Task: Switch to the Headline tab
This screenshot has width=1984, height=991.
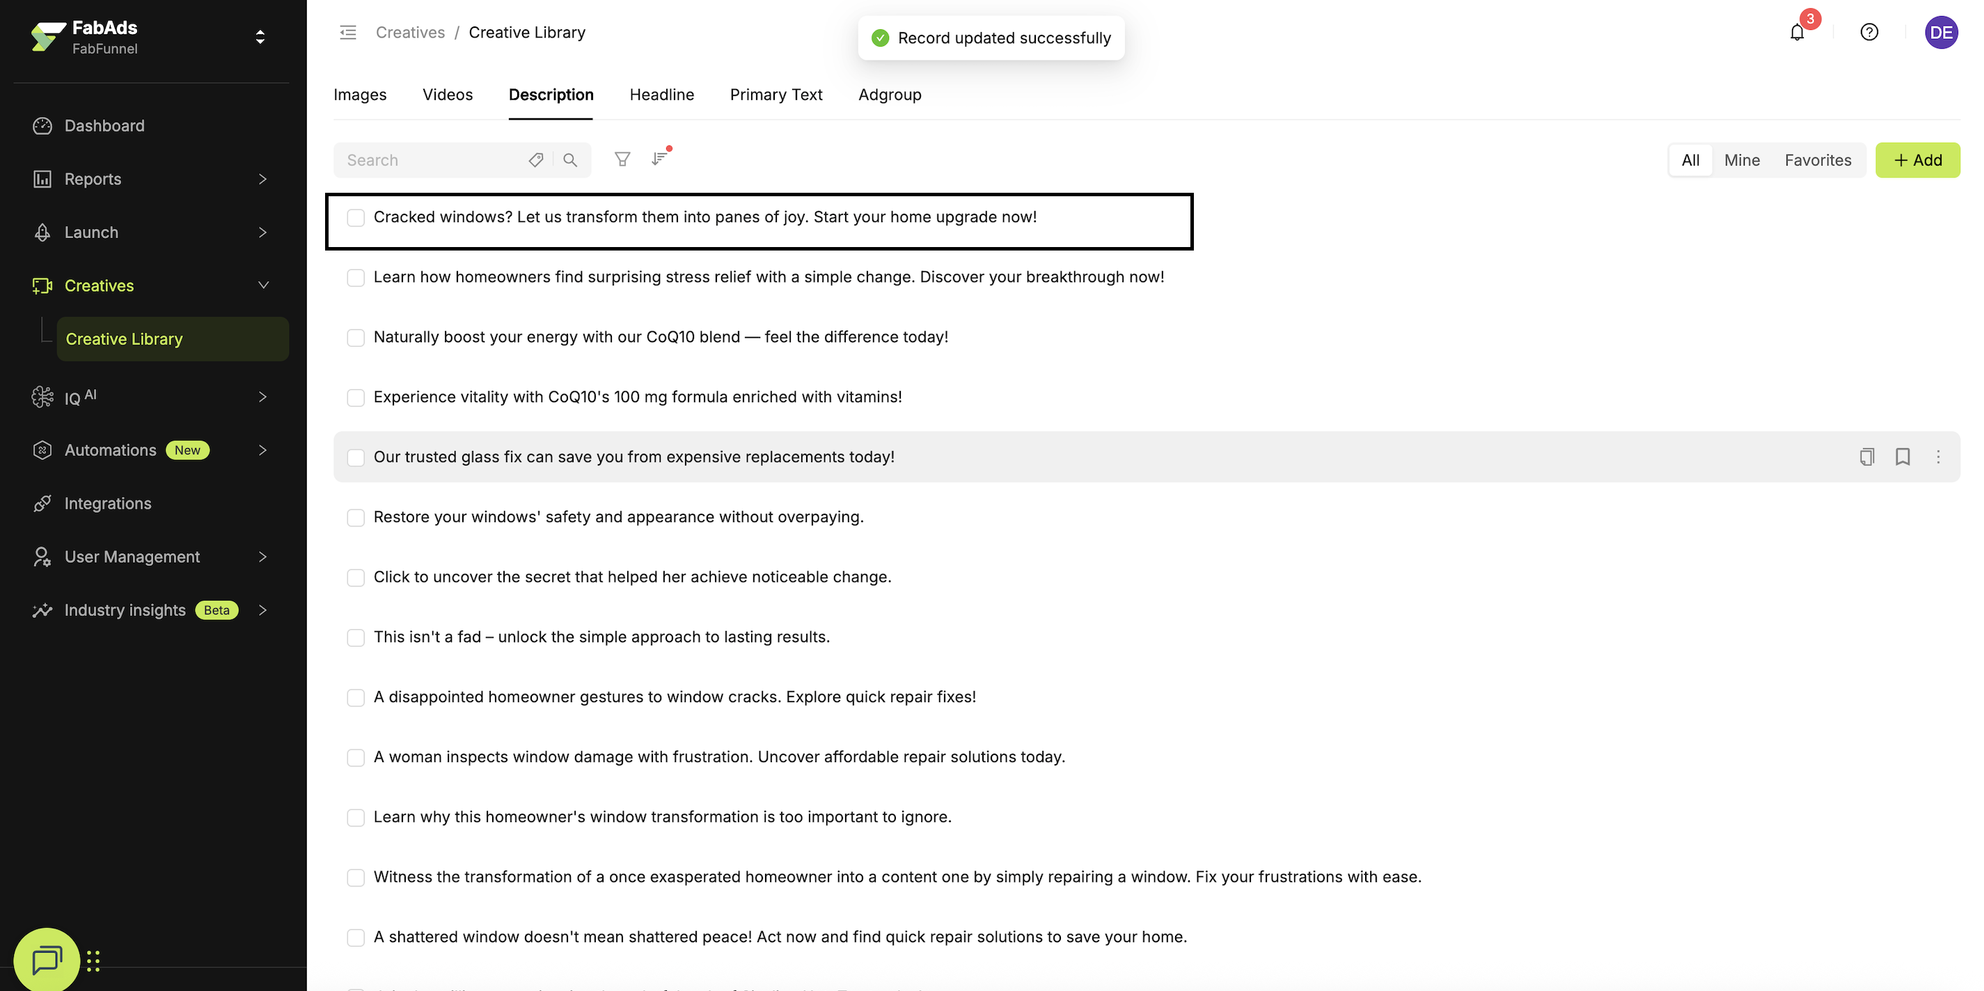Action: [x=661, y=95]
